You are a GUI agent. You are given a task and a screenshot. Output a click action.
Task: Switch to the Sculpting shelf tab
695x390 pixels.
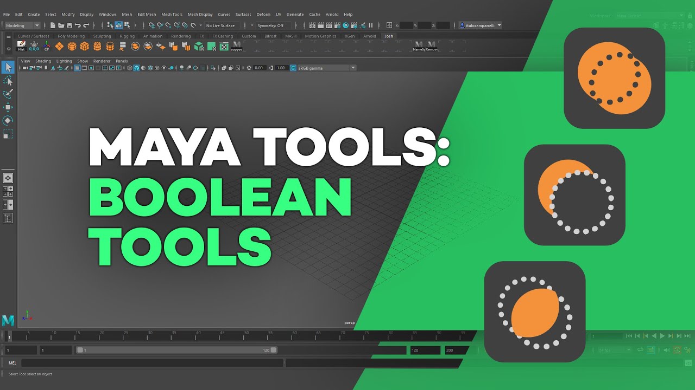point(102,36)
